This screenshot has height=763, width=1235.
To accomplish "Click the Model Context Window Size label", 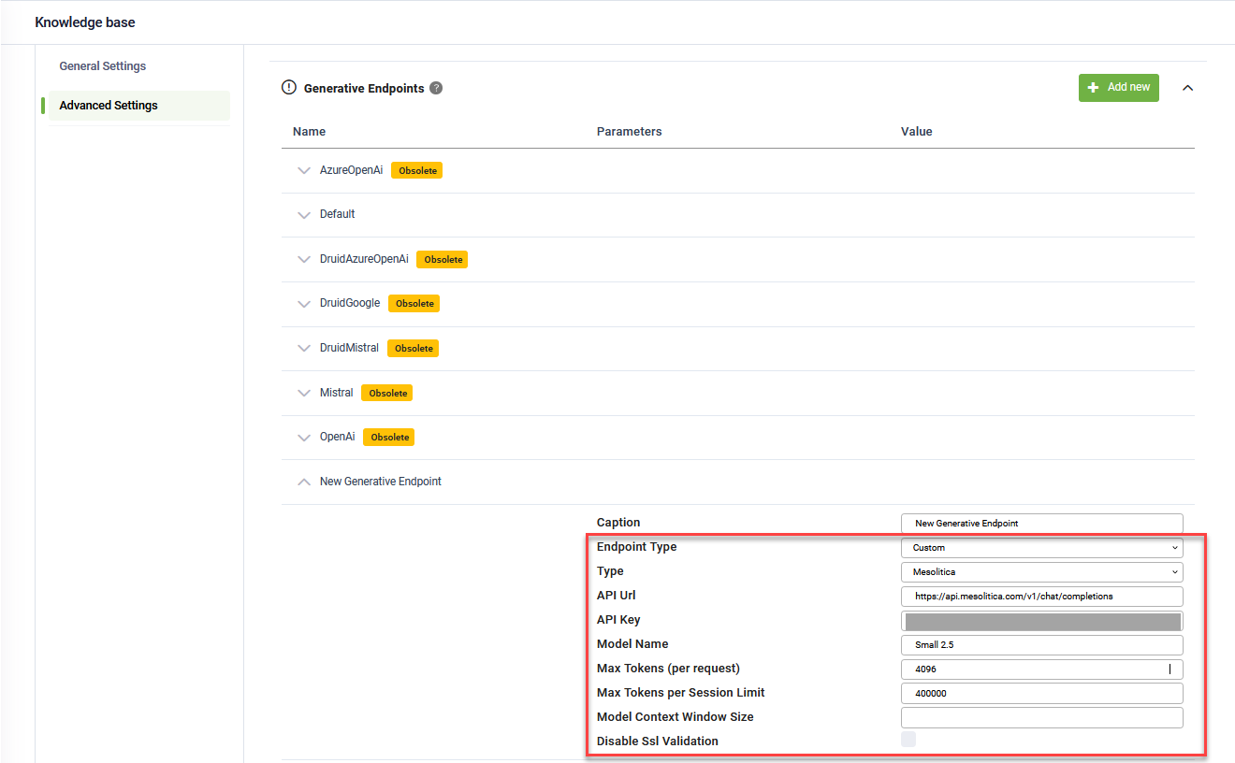I will pos(676,717).
